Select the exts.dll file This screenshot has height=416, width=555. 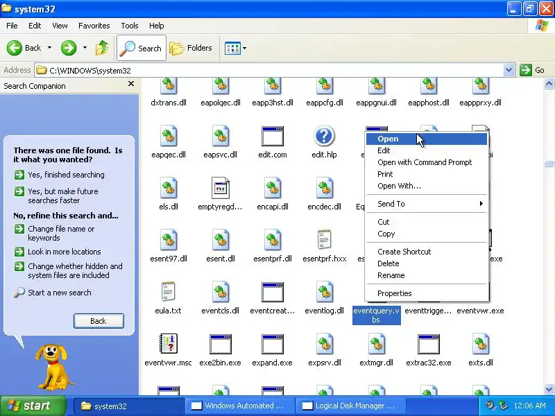click(x=481, y=350)
